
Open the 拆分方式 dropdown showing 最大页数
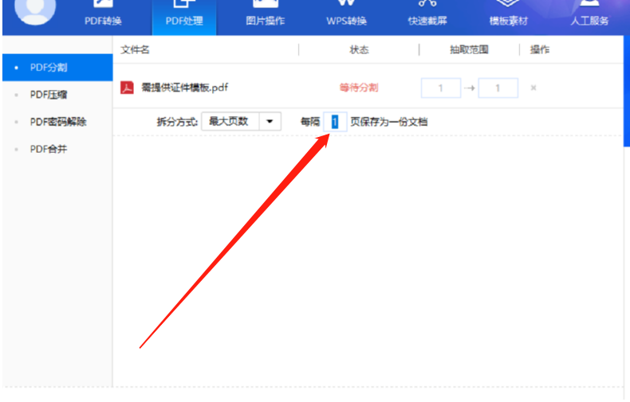click(241, 122)
